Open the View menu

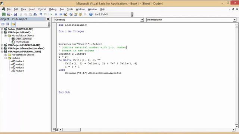[x=24, y=9]
